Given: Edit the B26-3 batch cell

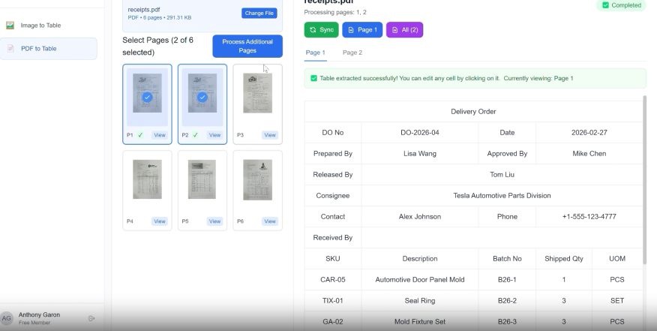Looking at the screenshot, I should [x=507, y=321].
